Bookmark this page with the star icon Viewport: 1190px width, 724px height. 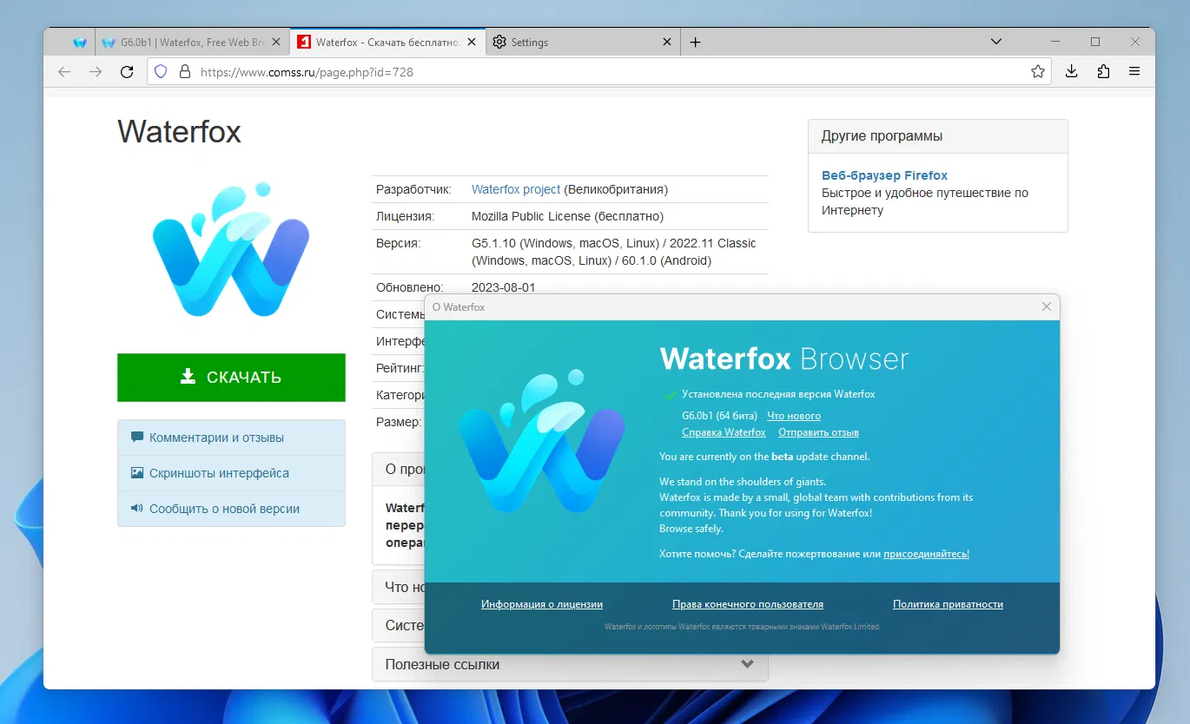(x=1038, y=72)
